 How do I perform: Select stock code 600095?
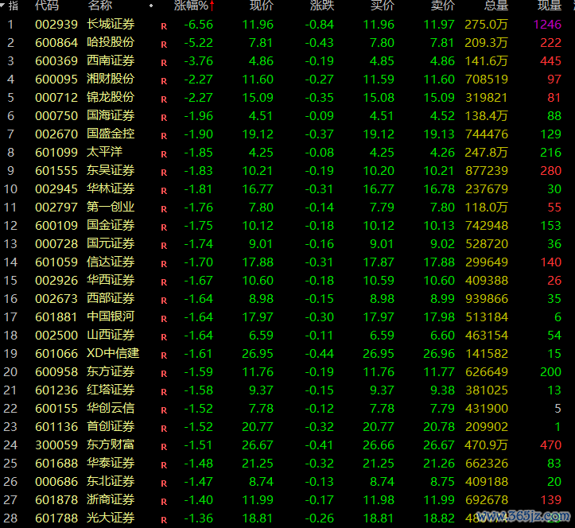[56, 80]
